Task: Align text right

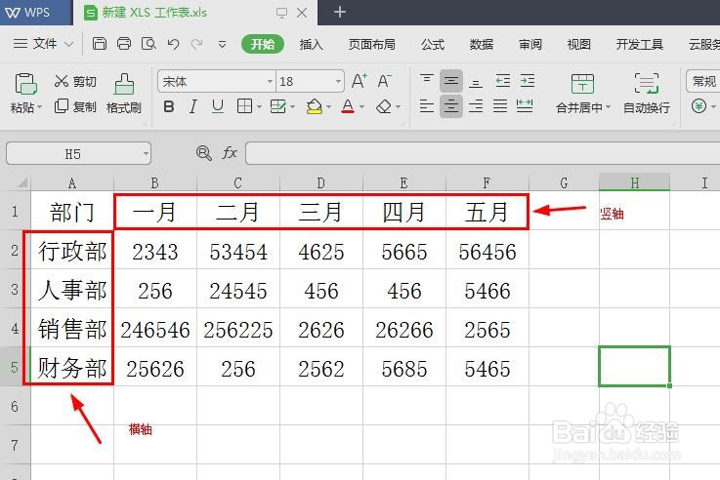Action: [476, 106]
